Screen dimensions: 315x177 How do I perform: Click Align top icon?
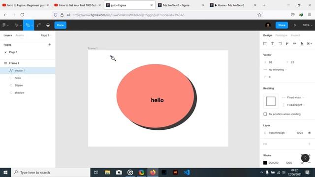(x=287, y=43)
